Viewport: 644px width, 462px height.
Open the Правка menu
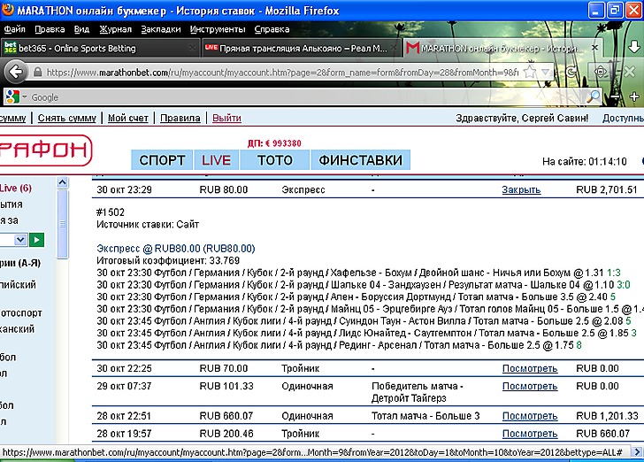[50, 29]
